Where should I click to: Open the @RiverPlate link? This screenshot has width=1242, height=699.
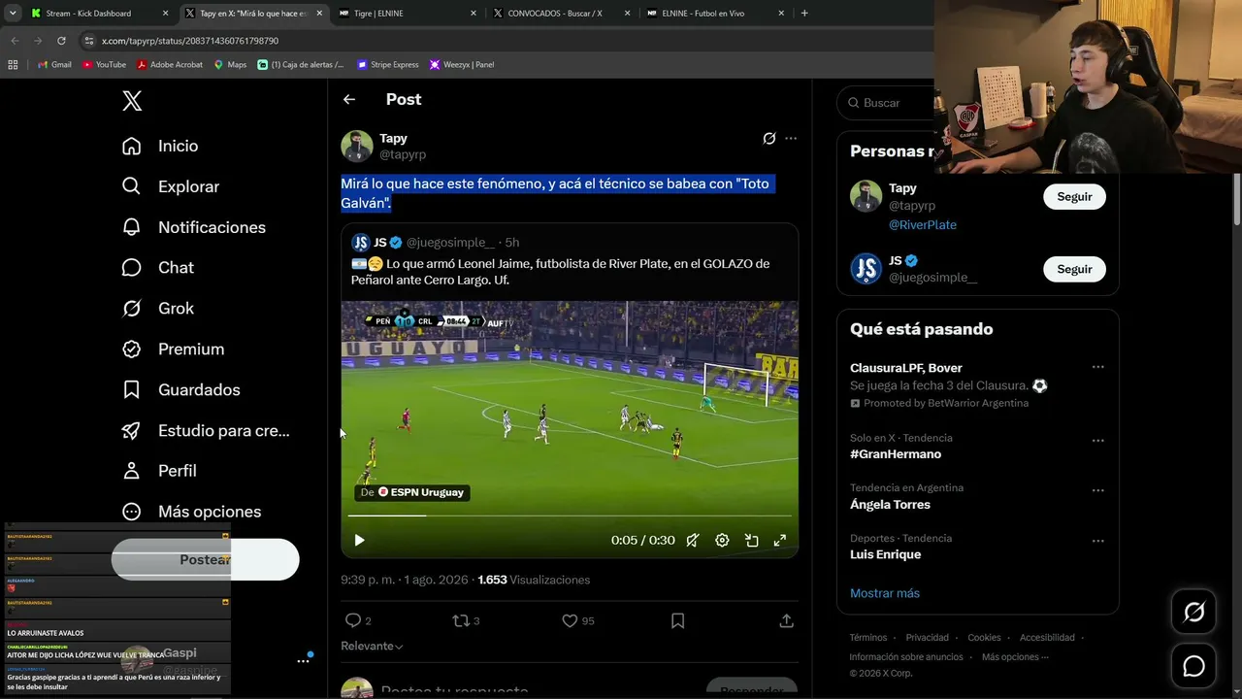923,225
